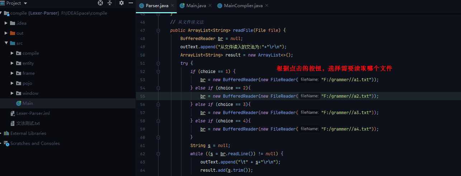
Task: Expand the out folder
Action: (x=6, y=33)
